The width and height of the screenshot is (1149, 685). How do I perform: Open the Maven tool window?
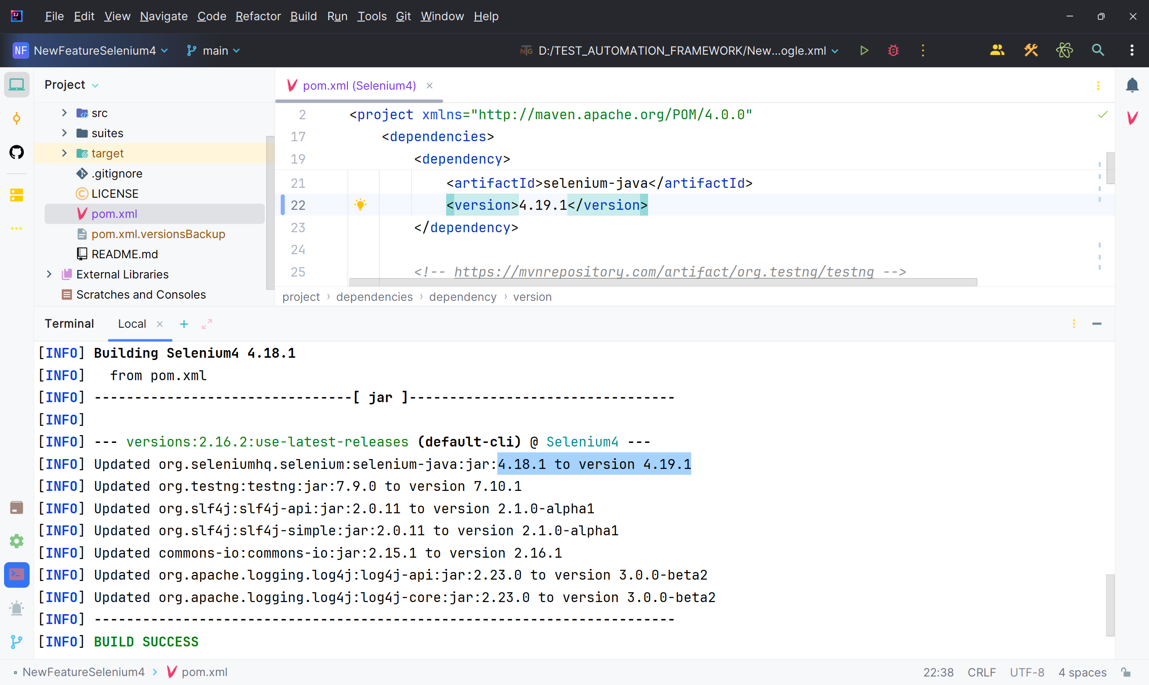point(1132,118)
